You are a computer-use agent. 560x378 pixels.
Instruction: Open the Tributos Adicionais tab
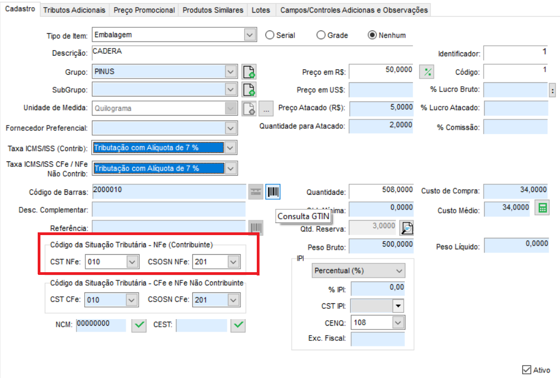pyautogui.click(x=74, y=10)
